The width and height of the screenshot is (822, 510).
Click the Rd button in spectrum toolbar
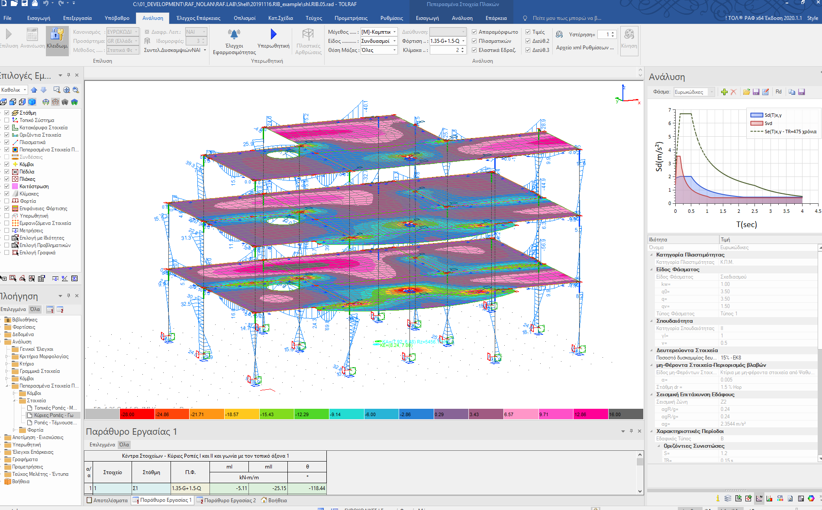click(x=778, y=92)
